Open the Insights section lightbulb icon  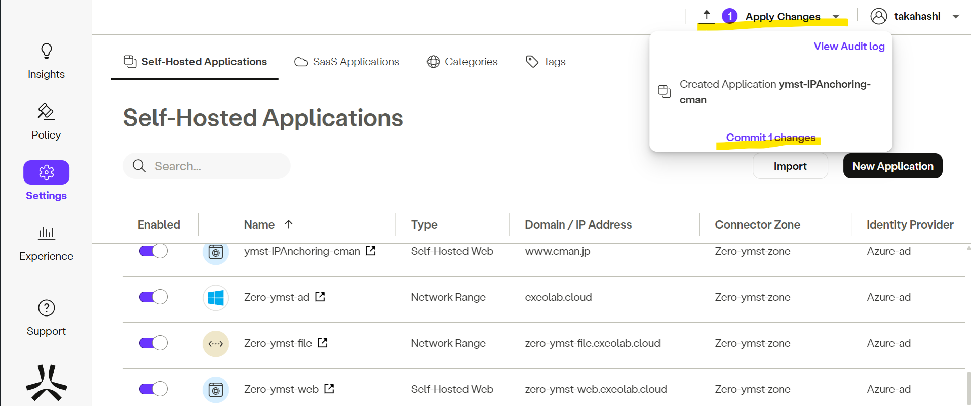pos(46,51)
